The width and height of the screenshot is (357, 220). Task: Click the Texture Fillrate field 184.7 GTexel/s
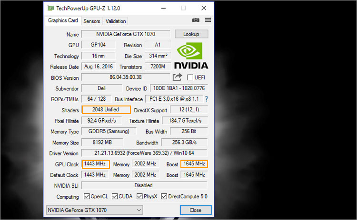(x=185, y=121)
